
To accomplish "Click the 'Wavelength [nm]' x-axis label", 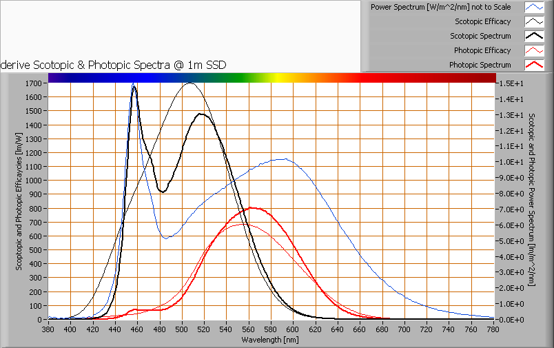I will tap(271, 340).
